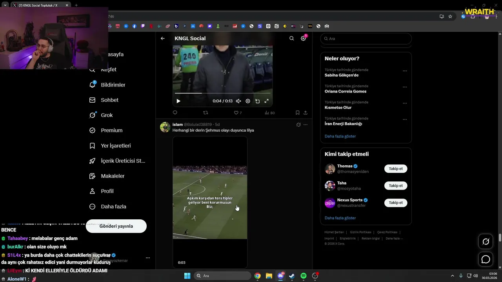
Task: Unmute the first video
Action: point(238,101)
